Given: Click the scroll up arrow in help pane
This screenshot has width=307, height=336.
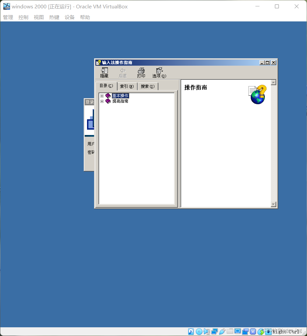Looking at the screenshot, I should (274, 82).
